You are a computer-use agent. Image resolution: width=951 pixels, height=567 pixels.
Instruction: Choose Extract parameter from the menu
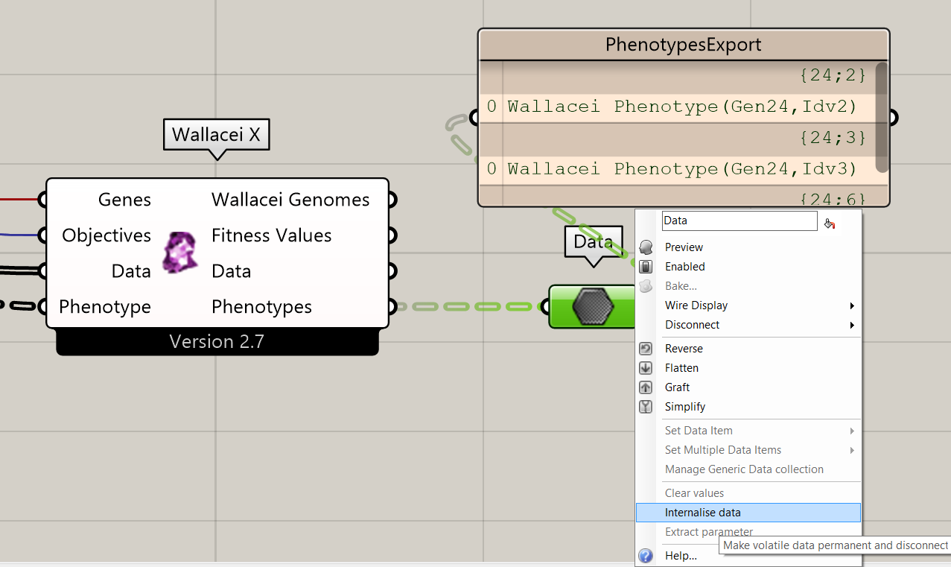tap(708, 531)
